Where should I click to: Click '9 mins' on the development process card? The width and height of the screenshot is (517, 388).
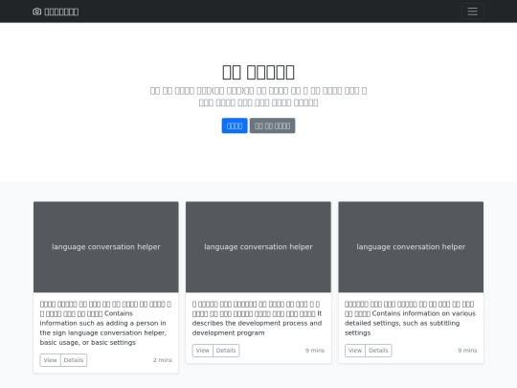coord(315,351)
